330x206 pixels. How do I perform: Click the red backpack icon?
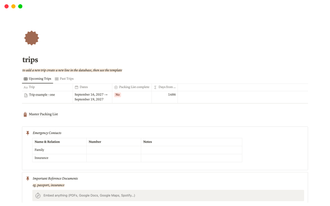coord(25,114)
